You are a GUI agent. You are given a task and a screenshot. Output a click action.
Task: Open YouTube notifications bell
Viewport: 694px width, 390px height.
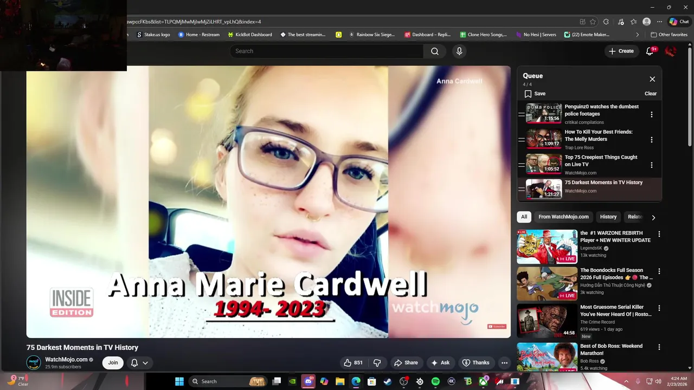pyautogui.click(x=650, y=51)
